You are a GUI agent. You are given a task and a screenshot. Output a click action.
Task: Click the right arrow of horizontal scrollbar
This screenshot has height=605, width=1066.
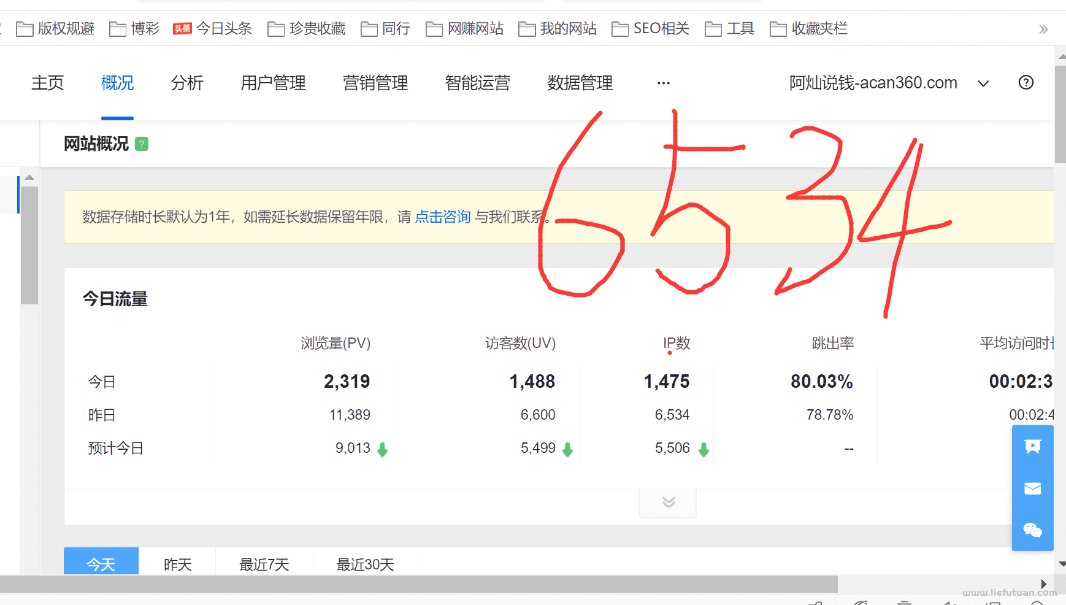tap(1043, 584)
